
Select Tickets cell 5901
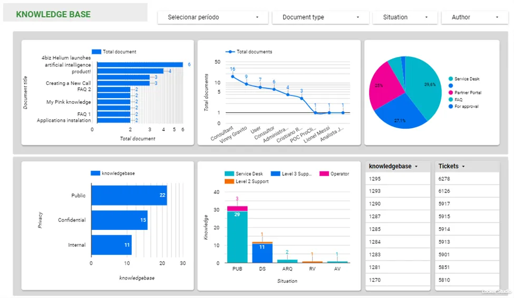point(467,254)
